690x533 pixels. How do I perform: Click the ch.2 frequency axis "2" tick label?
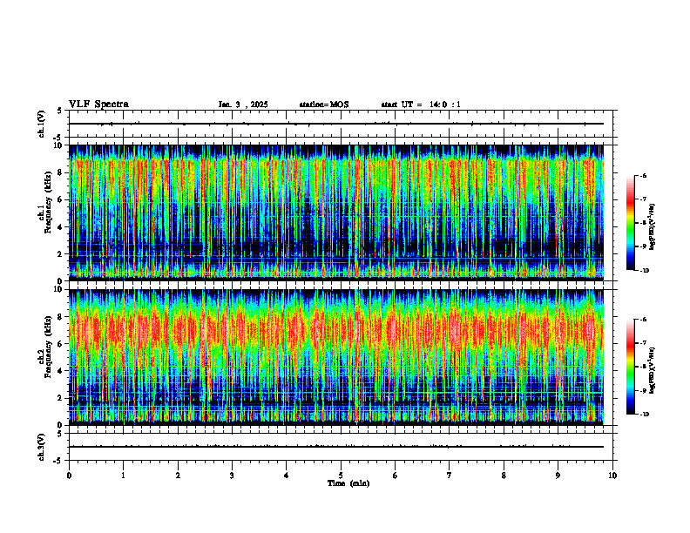(x=60, y=398)
